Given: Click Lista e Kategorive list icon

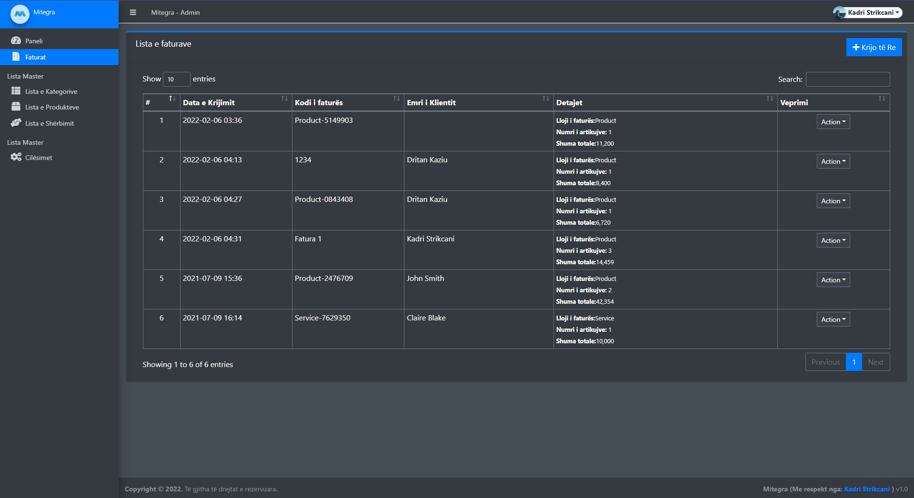Looking at the screenshot, I should pos(16,91).
